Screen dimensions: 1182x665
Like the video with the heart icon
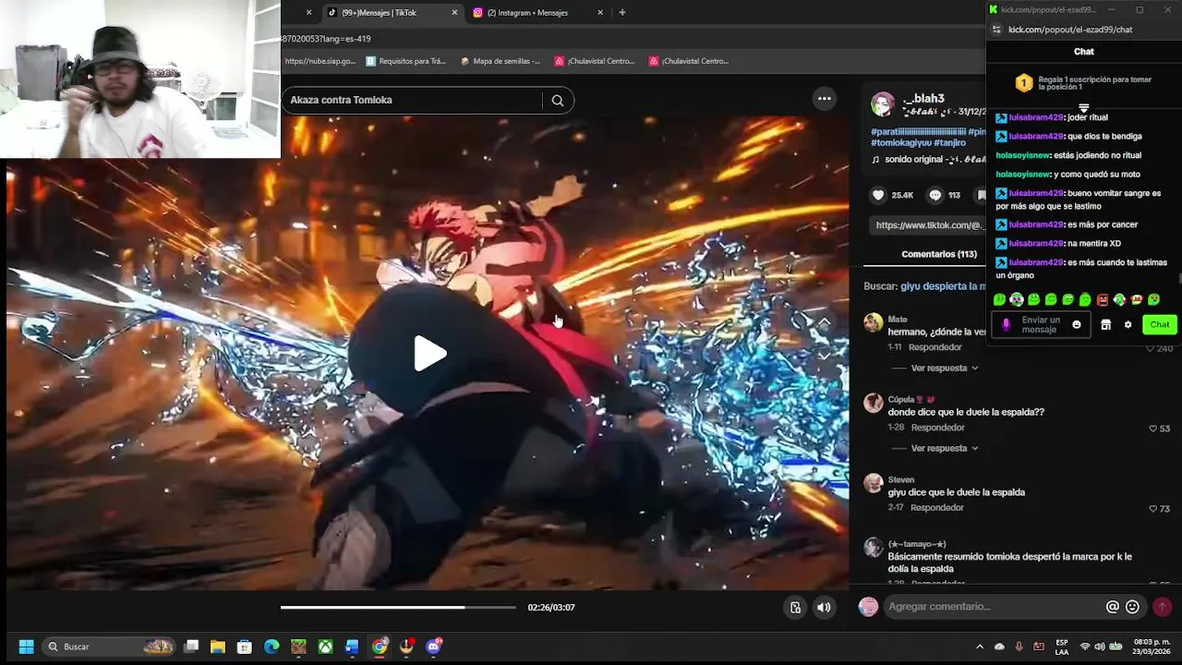point(878,195)
